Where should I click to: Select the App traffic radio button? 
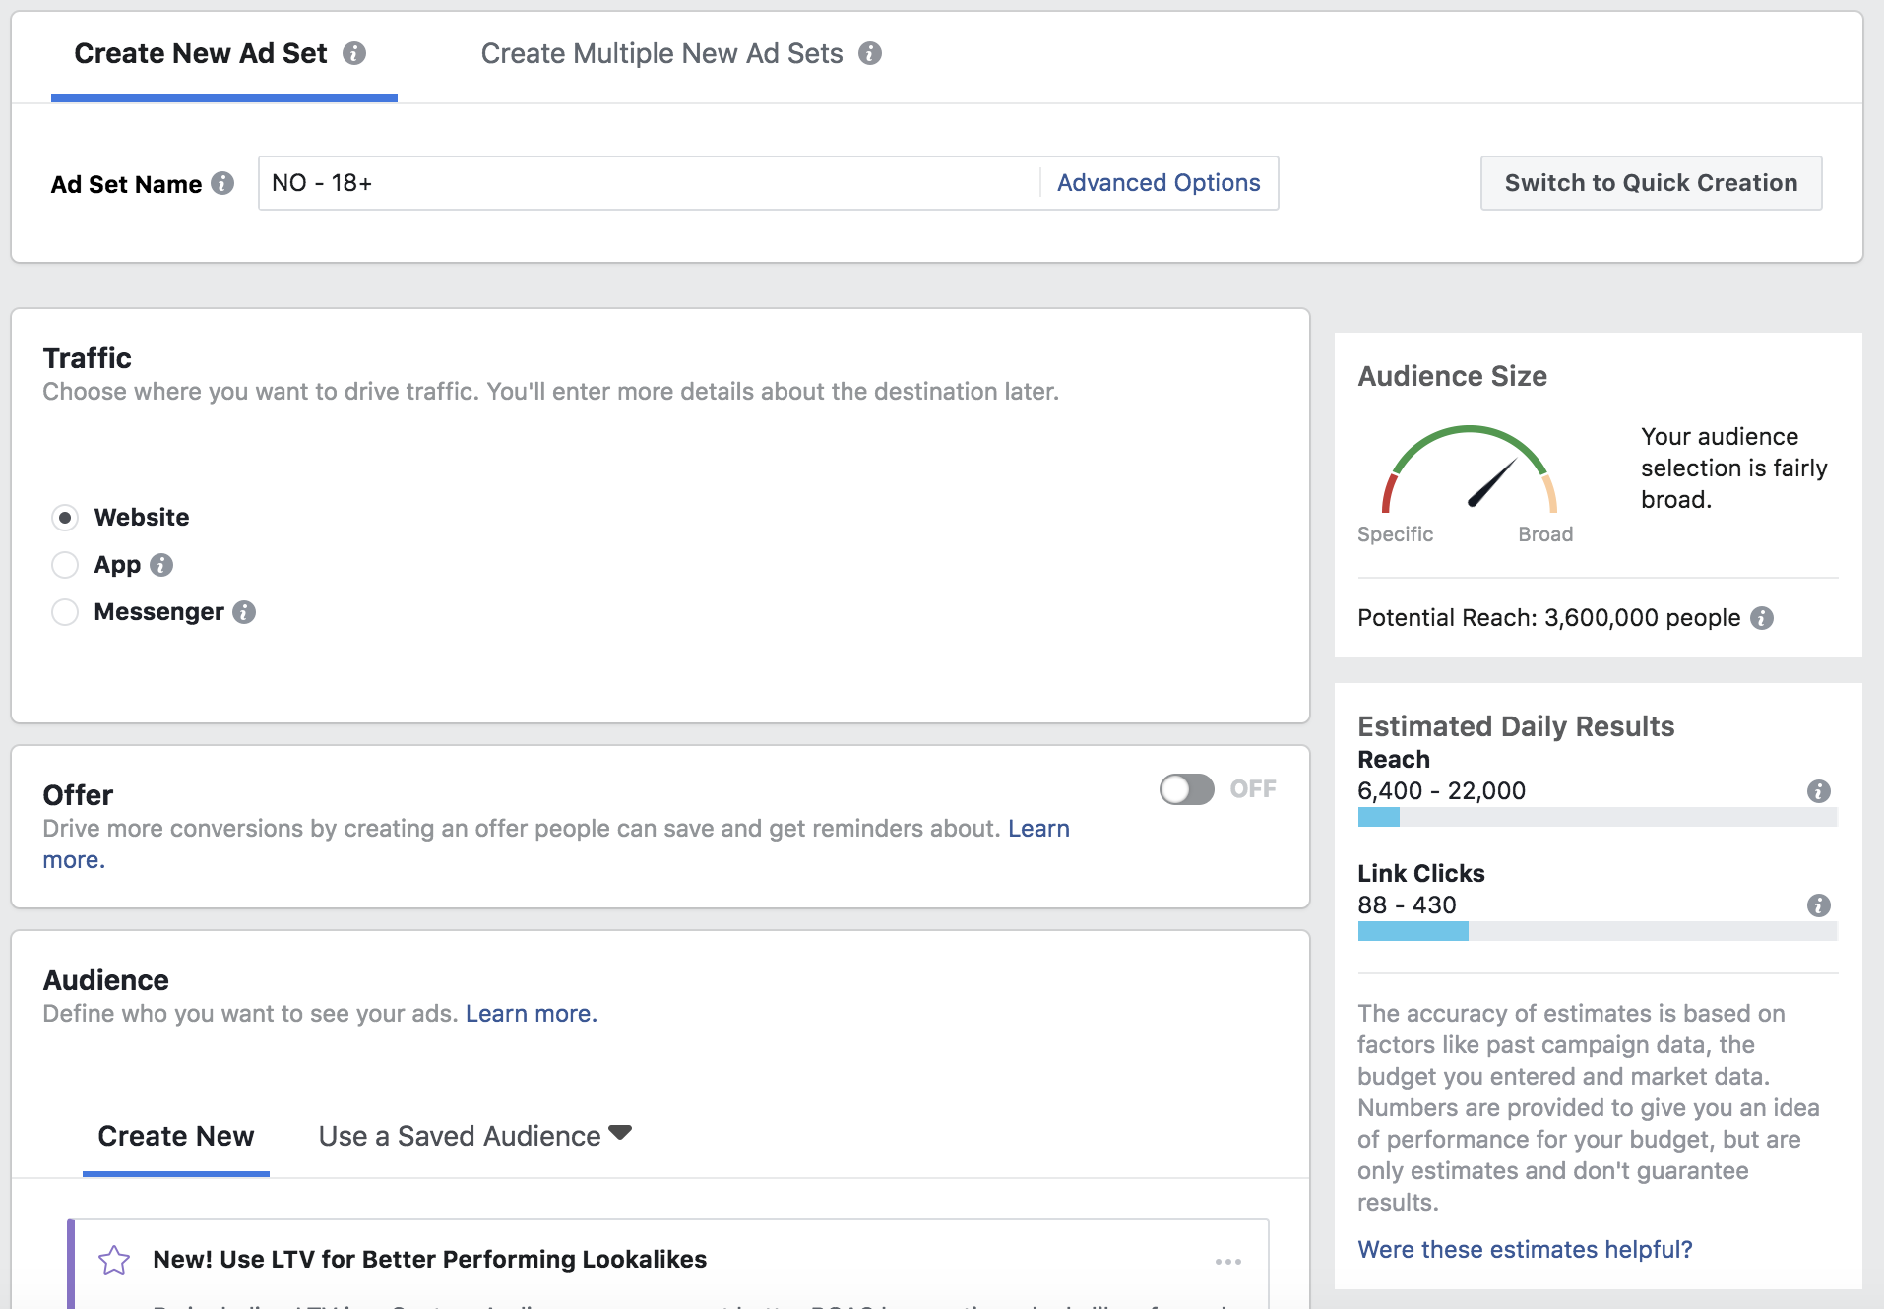pyautogui.click(x=65, y=565)
